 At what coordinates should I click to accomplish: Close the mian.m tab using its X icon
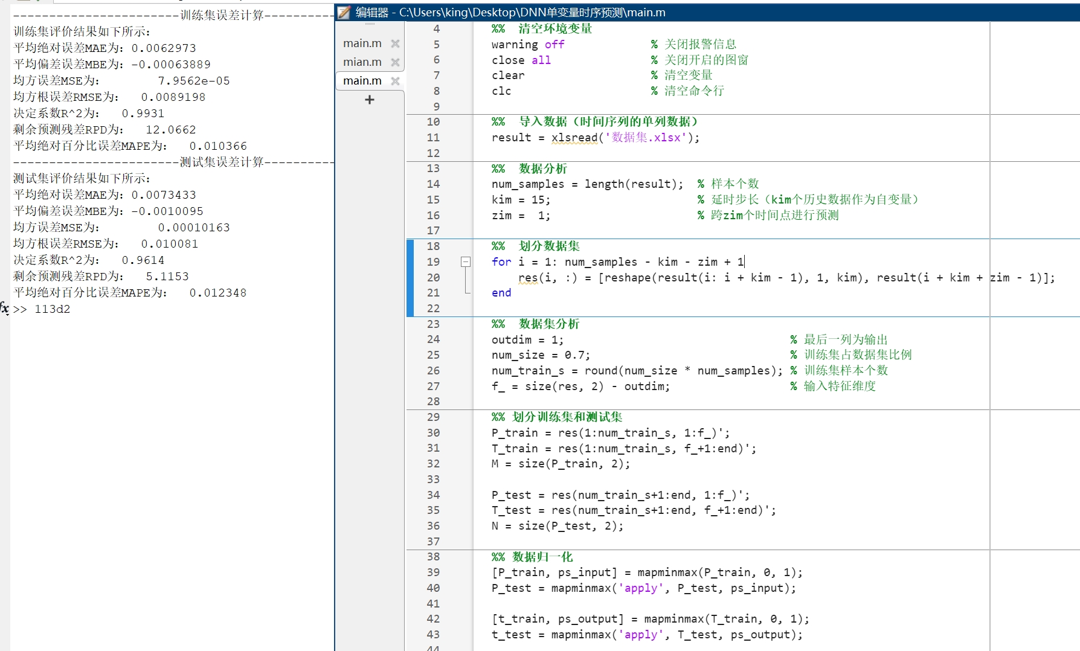(x=396, y=62)
